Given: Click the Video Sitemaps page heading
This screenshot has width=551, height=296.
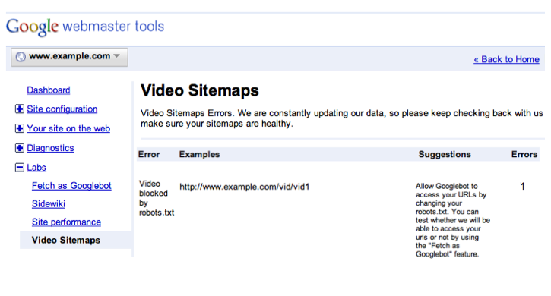Looking at the screenshot, I should [x=200, y=90].
